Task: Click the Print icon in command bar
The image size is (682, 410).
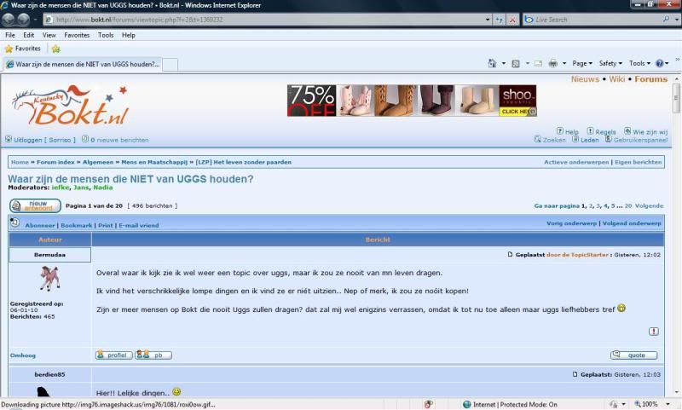Action: coord(552,63)
